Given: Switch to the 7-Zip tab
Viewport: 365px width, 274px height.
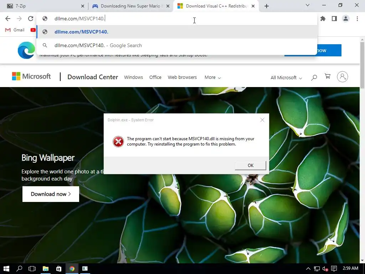Looking at the screenshot, I should tap(44, 6).
